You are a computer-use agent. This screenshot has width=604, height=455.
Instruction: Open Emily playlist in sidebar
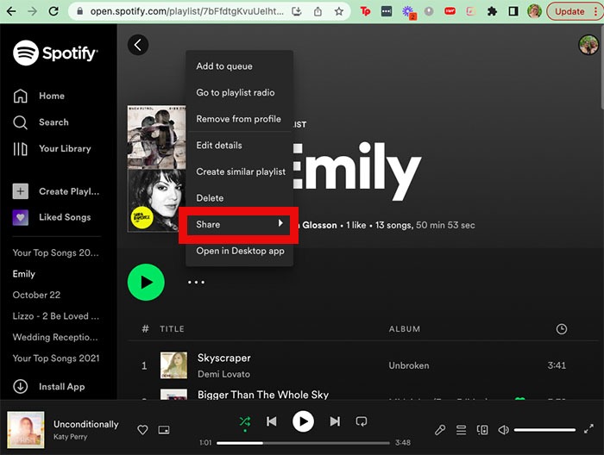[24, 274]
